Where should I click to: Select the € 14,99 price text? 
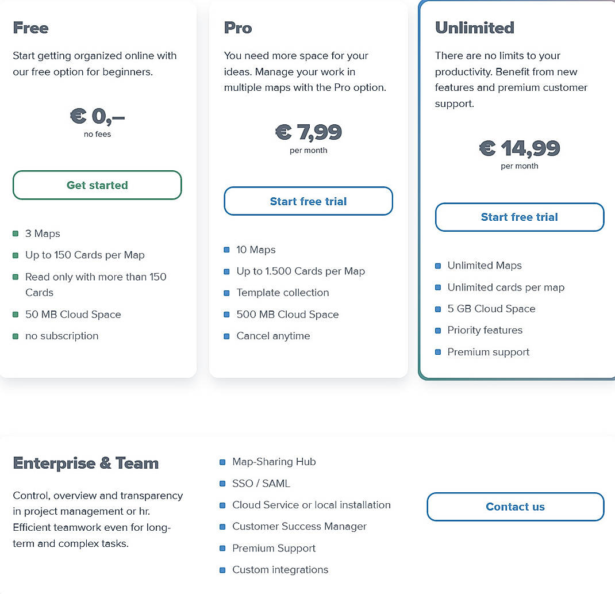click(x=519, y=147)
